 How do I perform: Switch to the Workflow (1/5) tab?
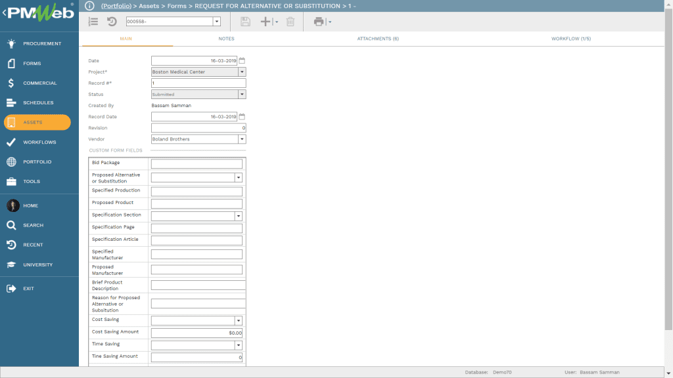pos(571,39)
